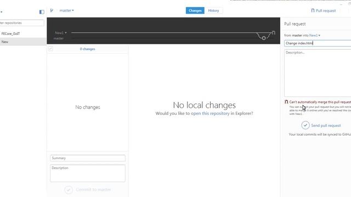Open the New1 target branch dropdown
This screenshot has width=351, height=197.
(315, 35)
